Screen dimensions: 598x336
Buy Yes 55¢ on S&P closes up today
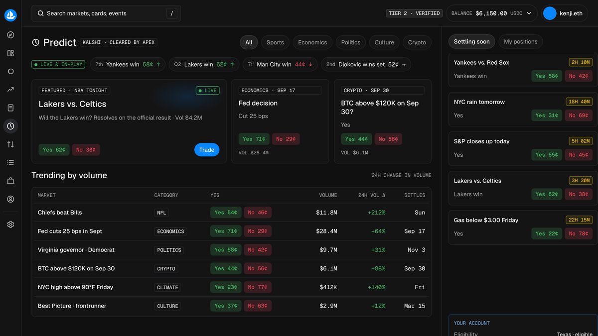click(547, 155)
